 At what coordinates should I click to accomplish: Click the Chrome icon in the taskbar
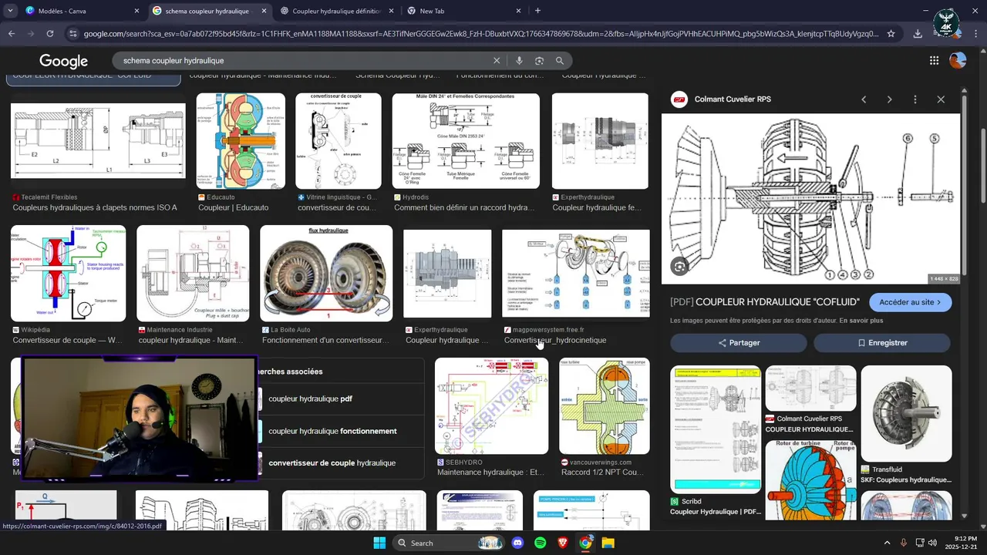pos(585,543)
